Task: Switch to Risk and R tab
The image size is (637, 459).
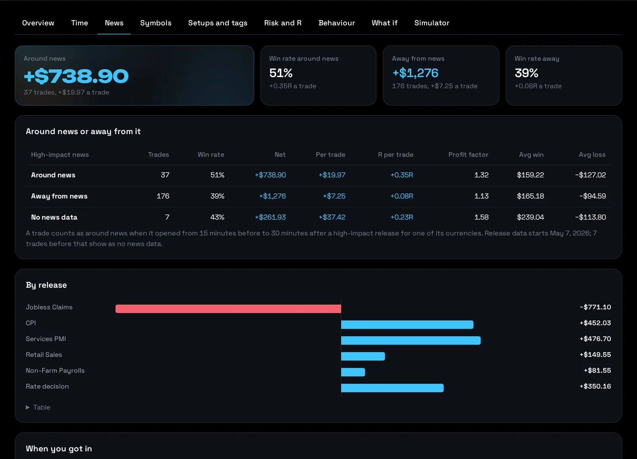Action: [283, 23]
